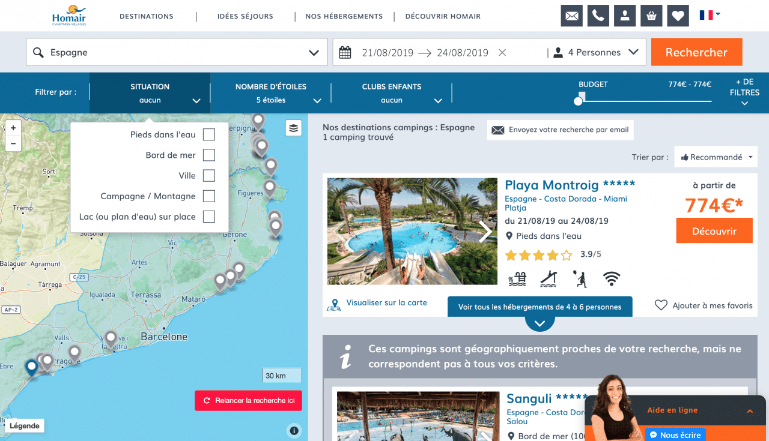Open the 4 Personnes dropdown

pos(596,52)
